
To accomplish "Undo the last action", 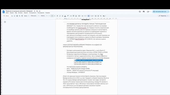I will 12,16.
